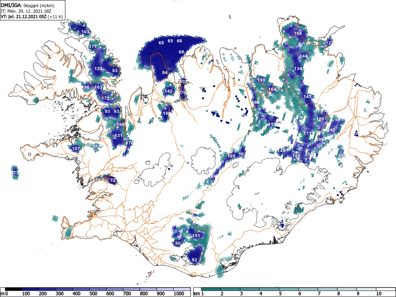Click the visibility value 84 in the fog area

165,72
